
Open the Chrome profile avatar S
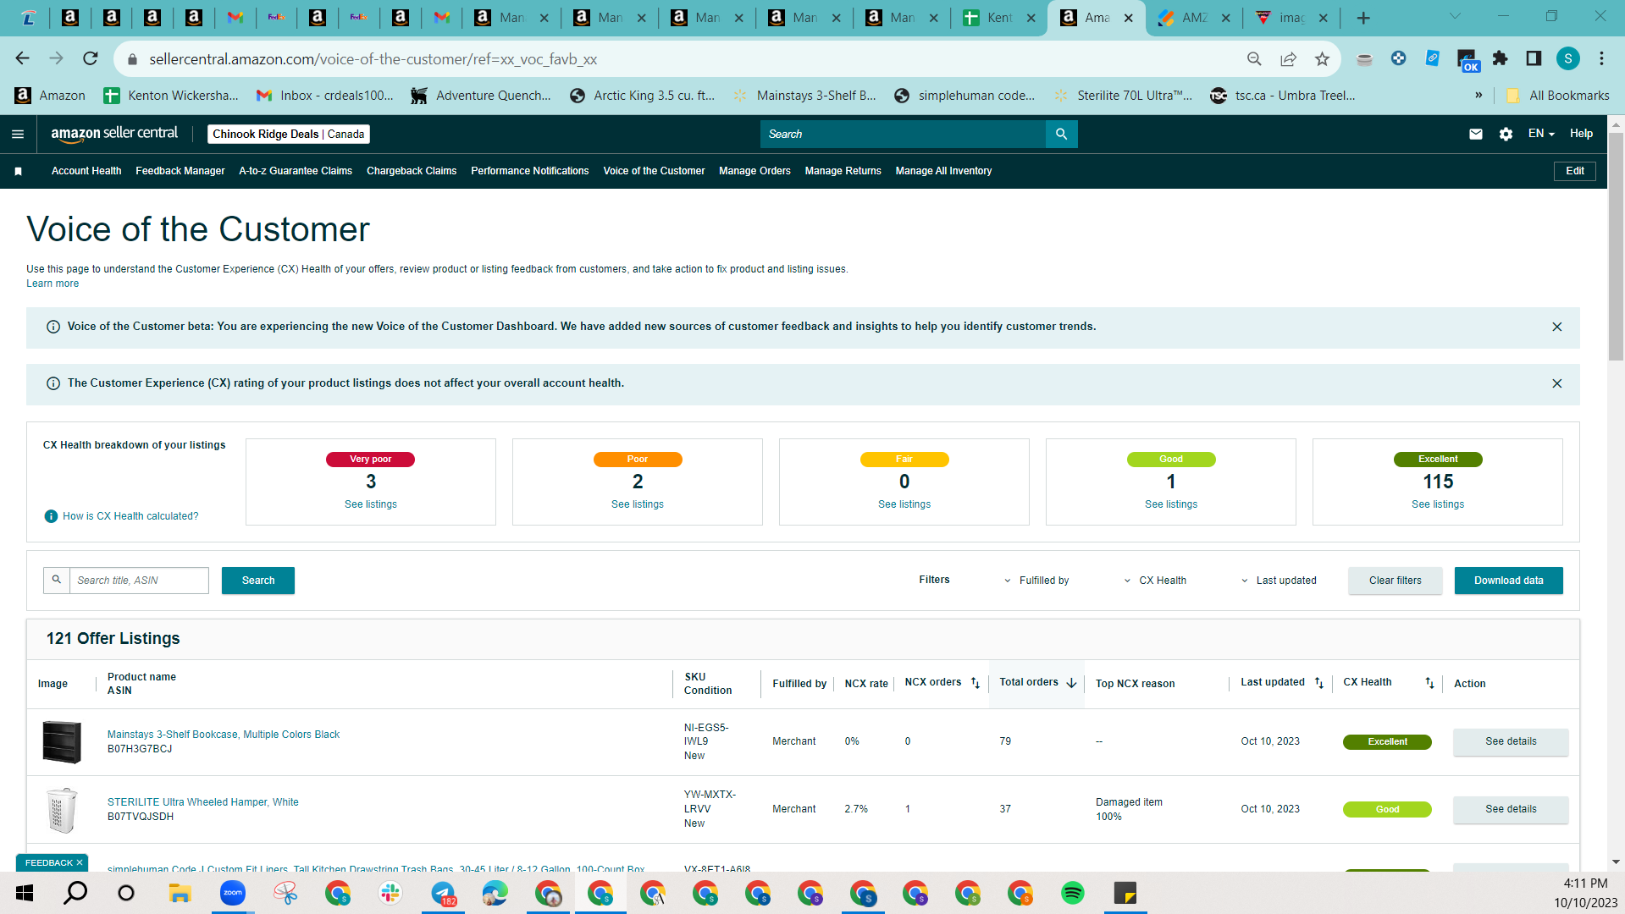pos(1567,58)
